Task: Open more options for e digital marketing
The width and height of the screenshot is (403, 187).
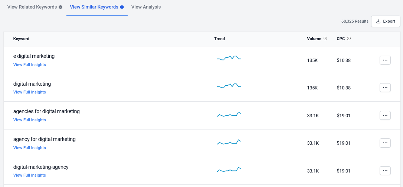Action: (x=385, y=60)
